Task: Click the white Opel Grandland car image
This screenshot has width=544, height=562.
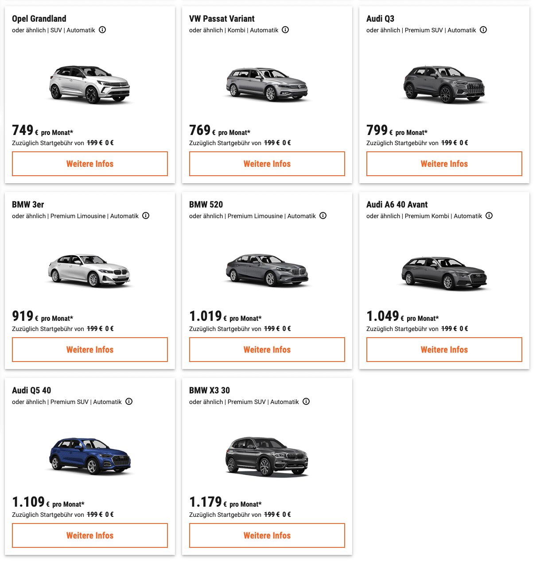Action: 90,84
